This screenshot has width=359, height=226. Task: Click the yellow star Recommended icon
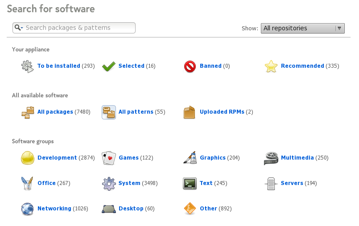pyautogui.click(x=271, y=66)
